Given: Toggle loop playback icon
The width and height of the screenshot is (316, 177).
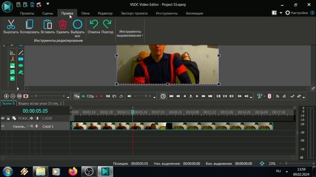Looking at the screenshot, I should (x=121, y=96).
